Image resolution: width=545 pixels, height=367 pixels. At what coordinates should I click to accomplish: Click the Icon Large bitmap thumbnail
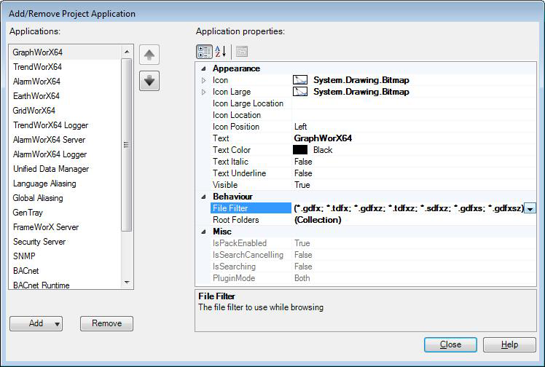(299, 92)
